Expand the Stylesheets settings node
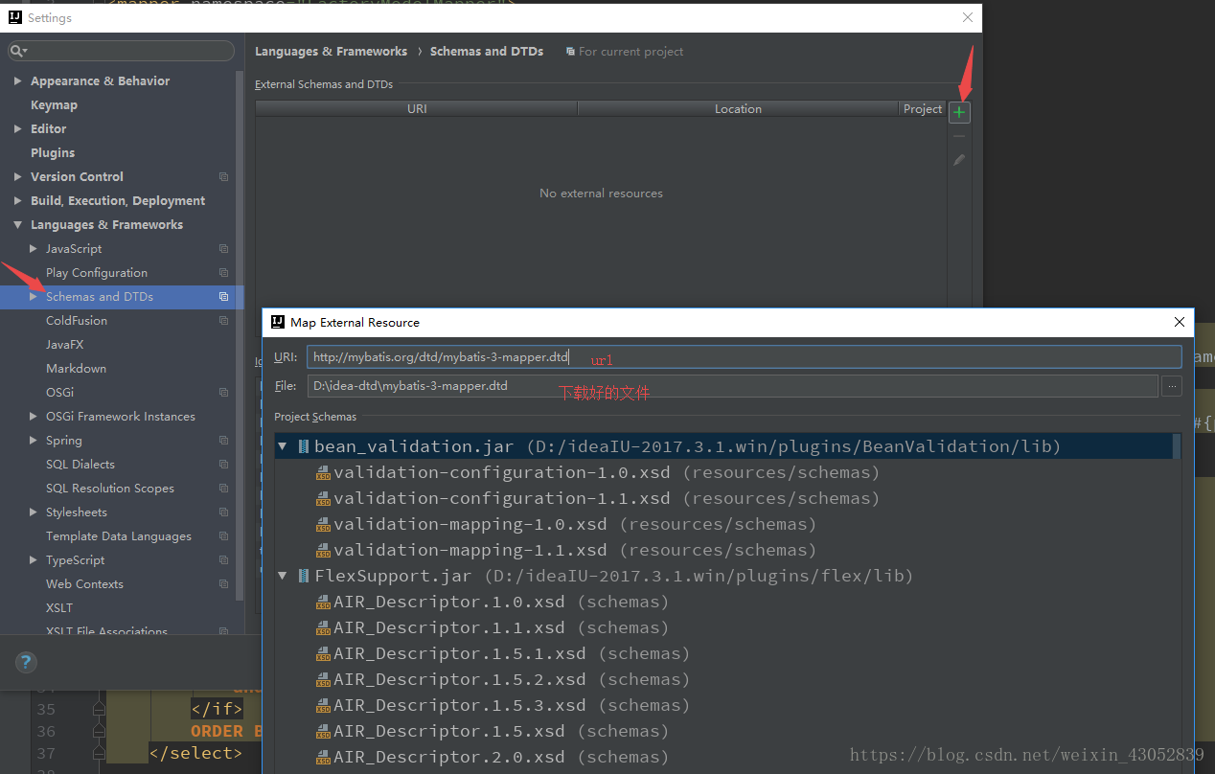1215x774 pixels. (34, 512)
